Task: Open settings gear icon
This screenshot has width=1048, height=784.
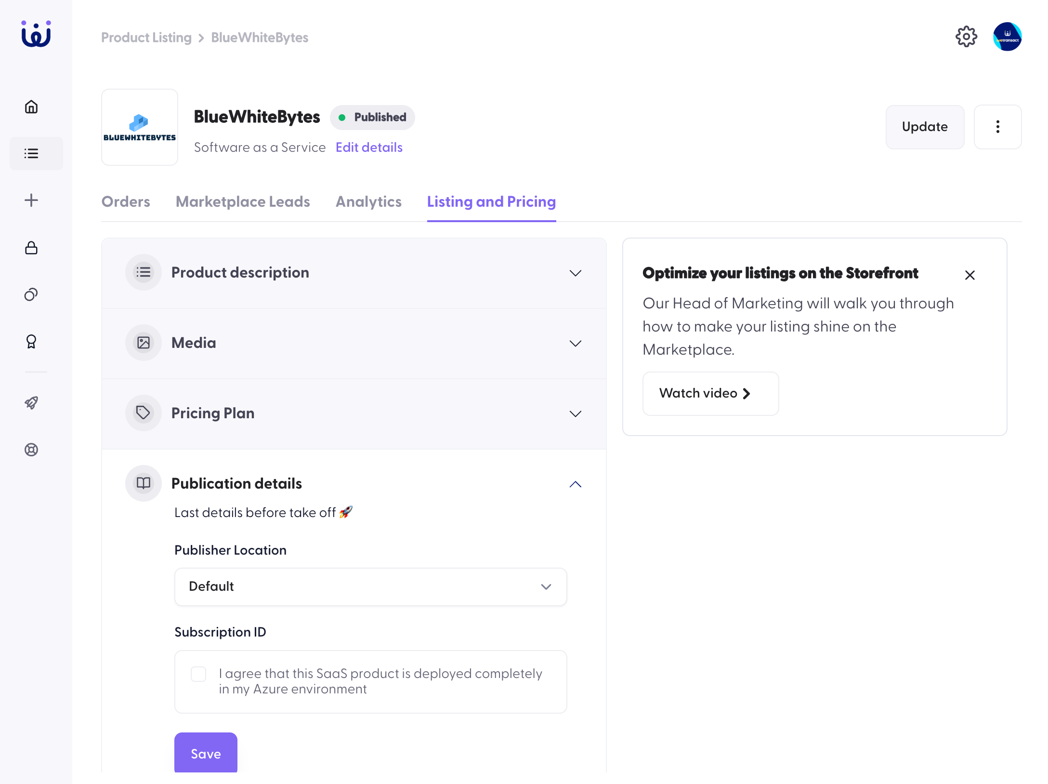Action: [966, 37]
